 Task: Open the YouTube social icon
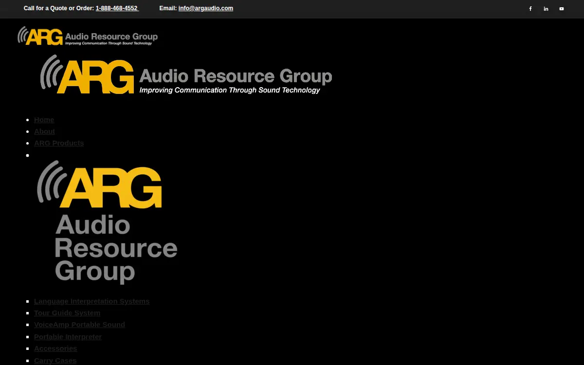coord(562,9)
